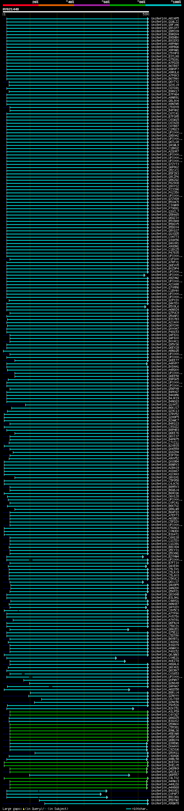The height and width of the screenshot is (811, 184).
Task: Click subject label UniRef100_C1BKU2
Action: [165, 148]
